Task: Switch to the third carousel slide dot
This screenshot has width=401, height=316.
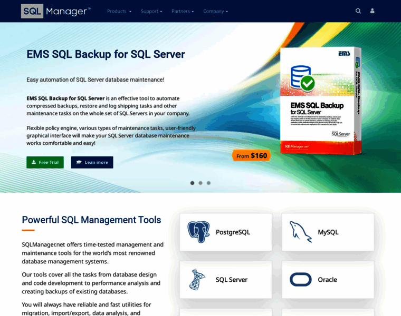Action: [209, 183]
